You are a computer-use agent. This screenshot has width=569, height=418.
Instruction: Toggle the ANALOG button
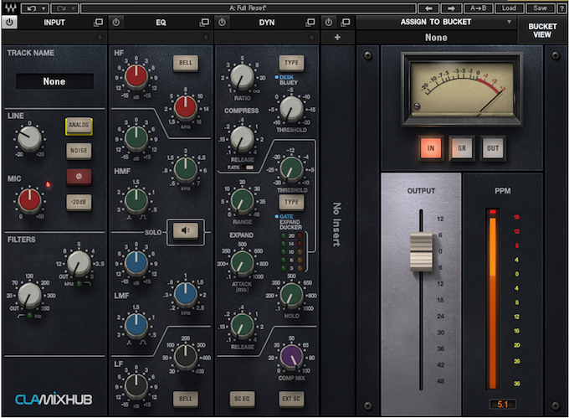pyautogui.click(x=79, y=126)
